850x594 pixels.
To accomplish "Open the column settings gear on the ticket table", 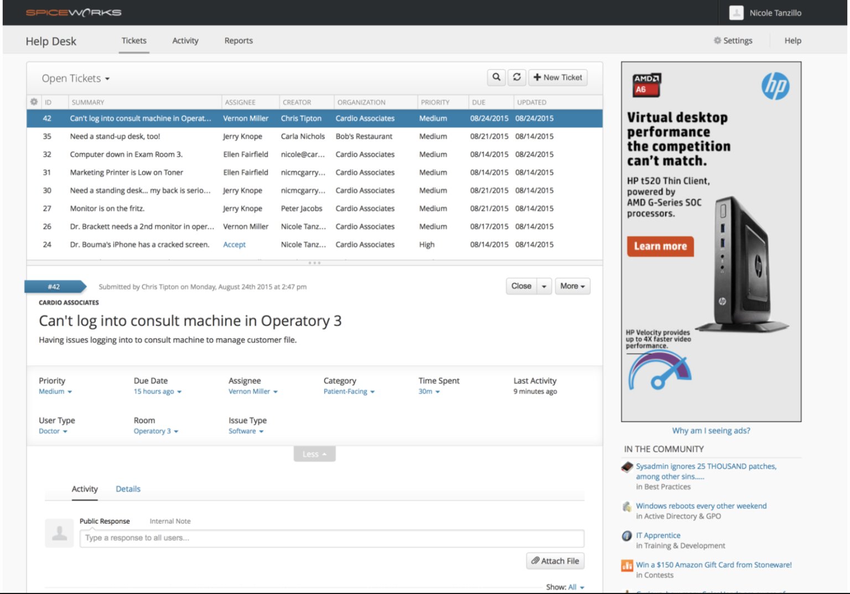I will pos(33,102).
